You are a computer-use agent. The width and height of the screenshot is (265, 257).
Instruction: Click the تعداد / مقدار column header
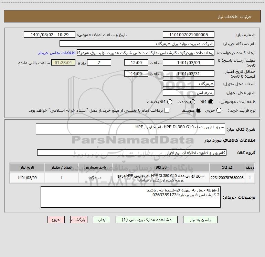point(62,167)
